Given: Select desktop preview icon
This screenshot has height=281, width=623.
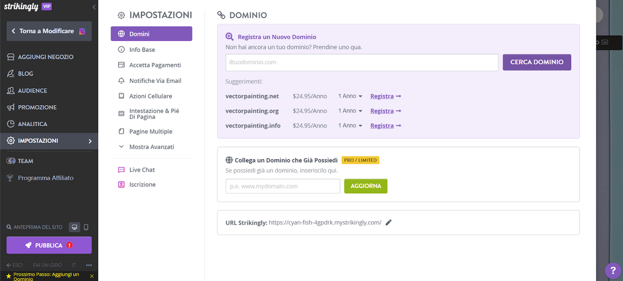Looking at the screenshot, I should point(75,227).
